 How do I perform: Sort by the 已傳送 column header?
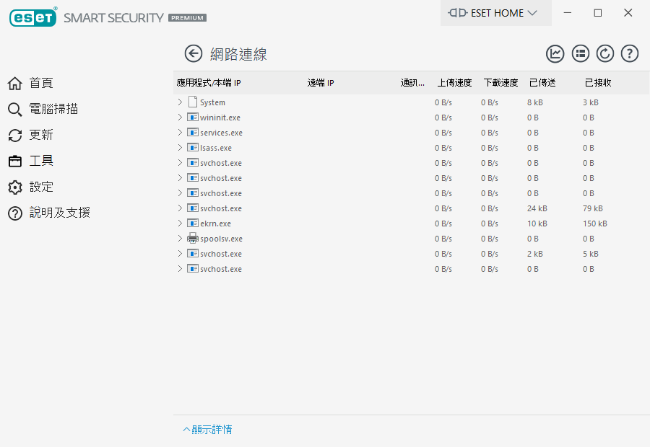click(542, 83)
